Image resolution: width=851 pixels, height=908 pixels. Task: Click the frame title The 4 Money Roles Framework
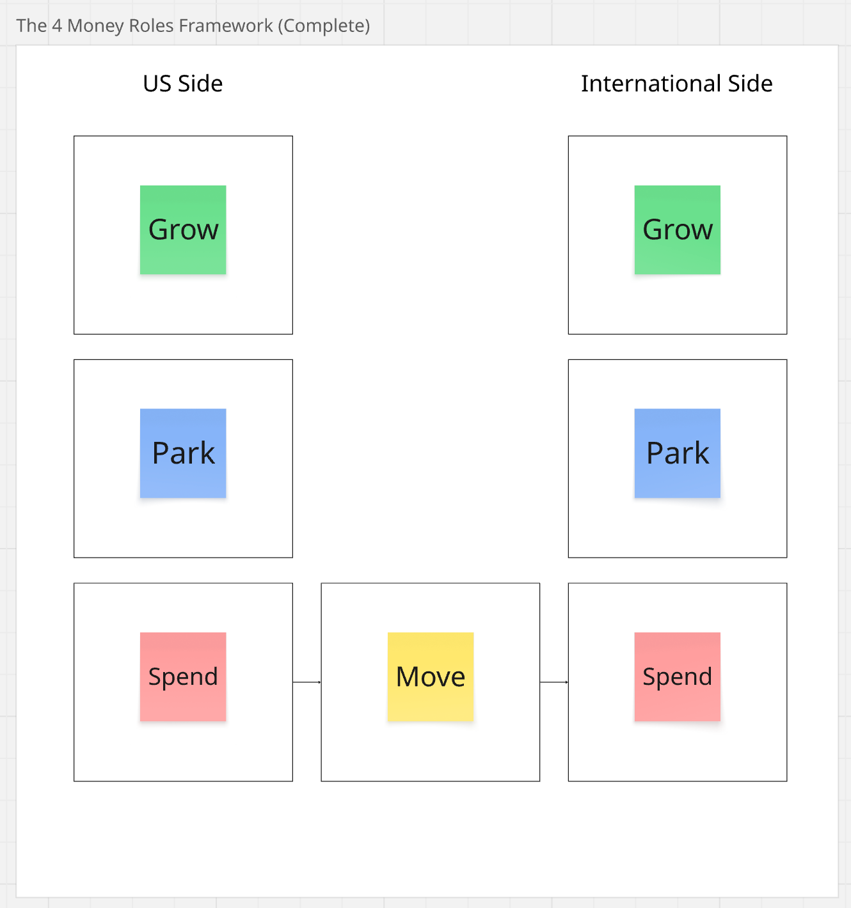[x=193, y=26]
